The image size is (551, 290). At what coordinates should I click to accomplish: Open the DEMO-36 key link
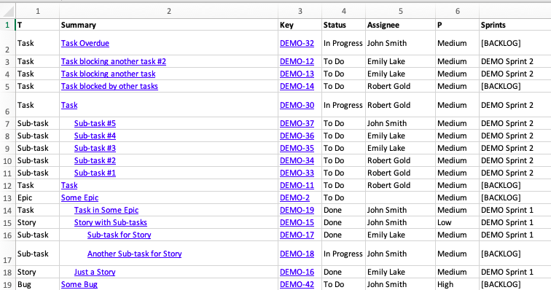(x=297, y=136)
